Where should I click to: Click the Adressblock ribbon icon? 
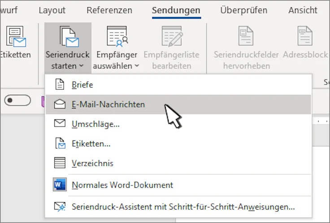coord(305,36)
